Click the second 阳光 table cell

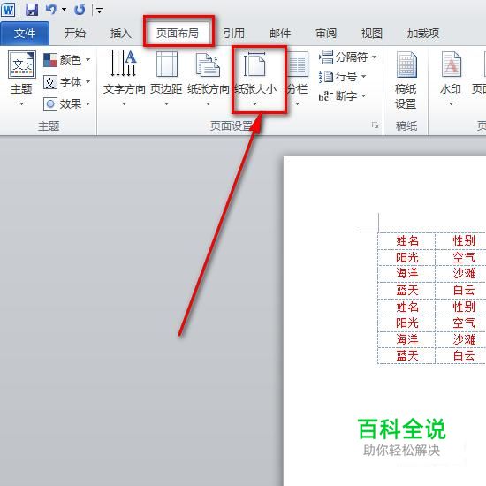click(x=406, y=323)
